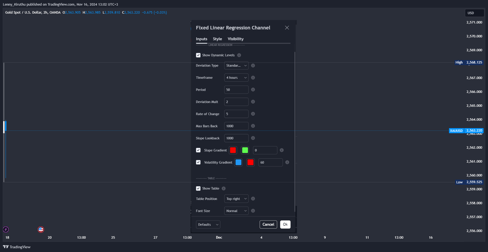
Task: Click the Ok button
Action: tap(285, 225)
